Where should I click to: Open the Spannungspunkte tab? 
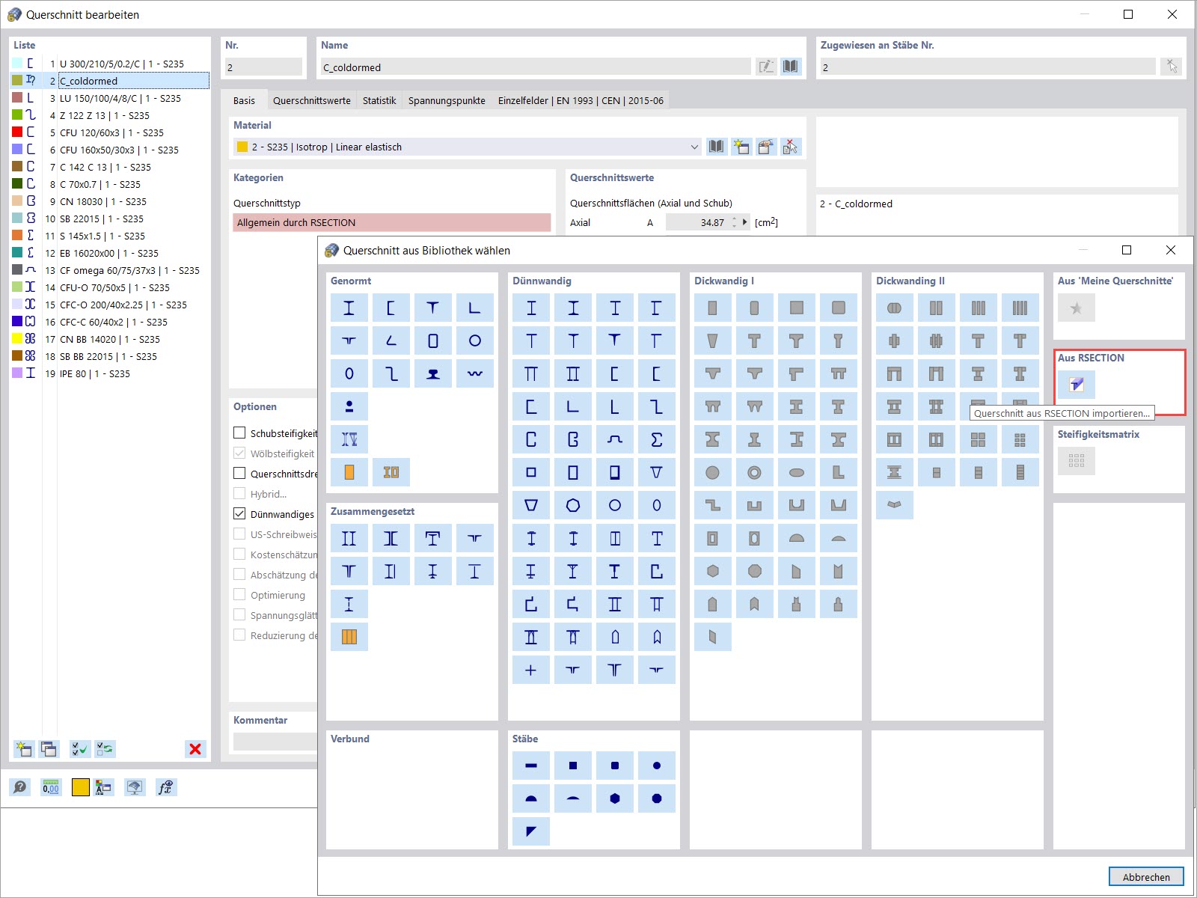click(x=447, y=100)
